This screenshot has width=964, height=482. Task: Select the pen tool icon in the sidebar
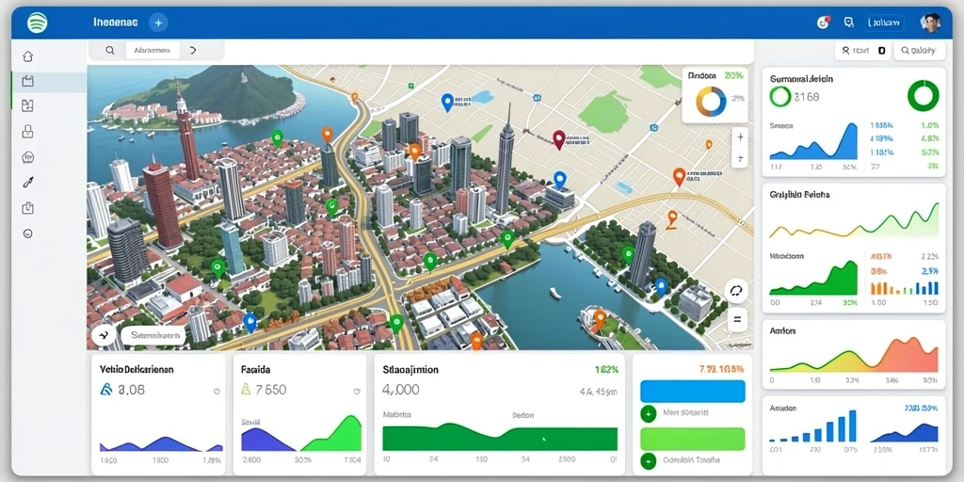click(27, 182)
